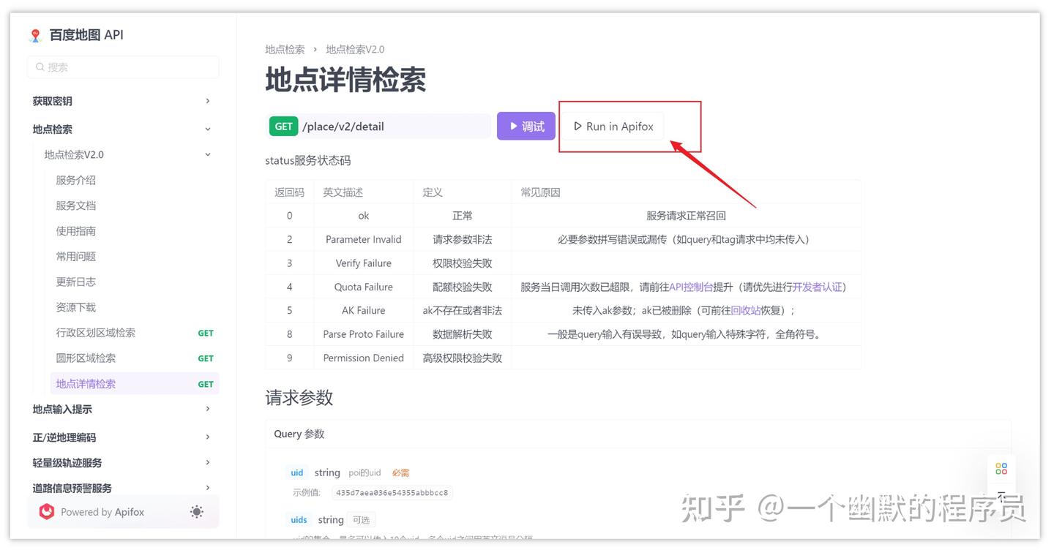
Task: Click the Run in Apifox button
Action: (613, 127)
